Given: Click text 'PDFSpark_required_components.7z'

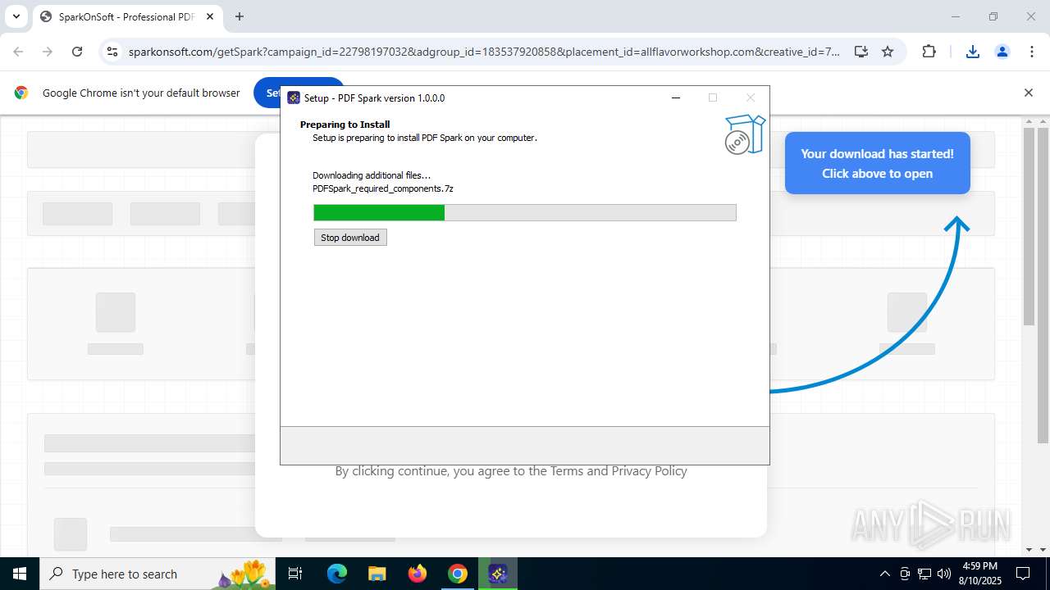Looking at the screenshot, I should (383, 188).
